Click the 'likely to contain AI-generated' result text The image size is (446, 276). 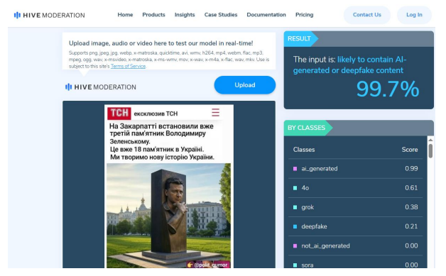click(350, 65)
